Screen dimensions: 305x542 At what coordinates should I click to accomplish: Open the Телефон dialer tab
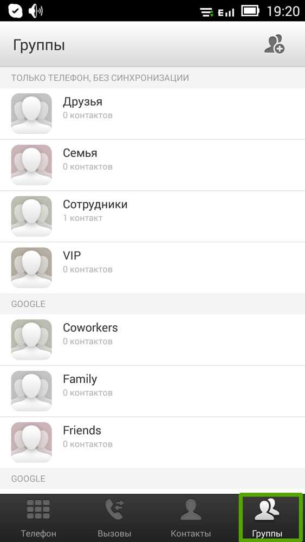click(x=38, y=518)
